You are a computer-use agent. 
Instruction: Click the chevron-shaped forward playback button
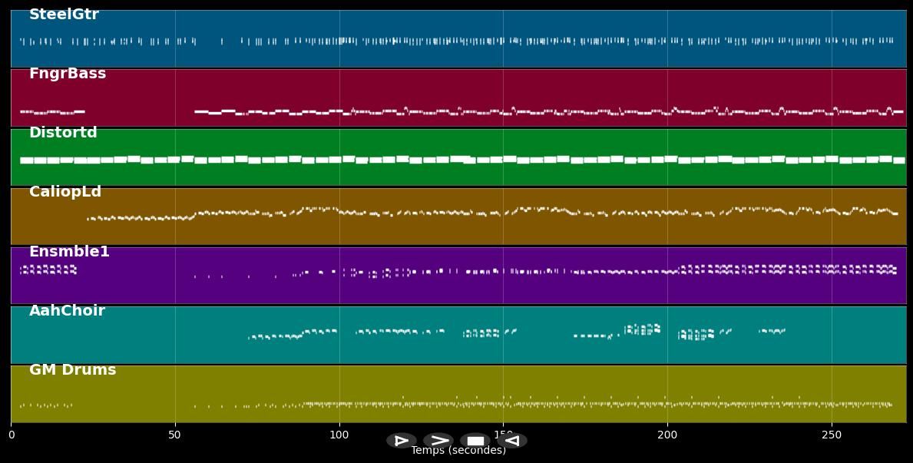click(x=438, y=441)
